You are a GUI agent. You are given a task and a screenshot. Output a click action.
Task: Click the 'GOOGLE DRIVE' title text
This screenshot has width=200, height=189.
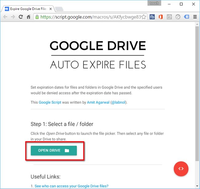(x=98, y=46)
